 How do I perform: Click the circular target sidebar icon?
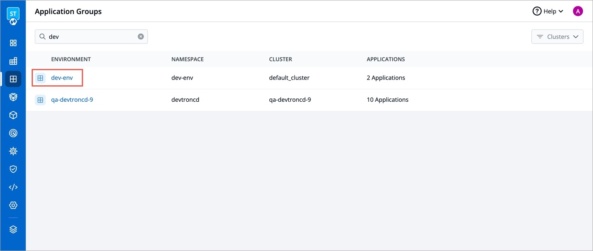[13, 133]
